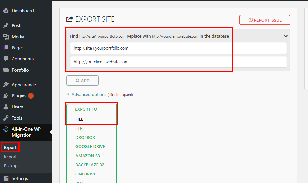The image size is (308, 183).
Task: Click the find field with site1.yourportfolio.com
Action: click(178, 48)
